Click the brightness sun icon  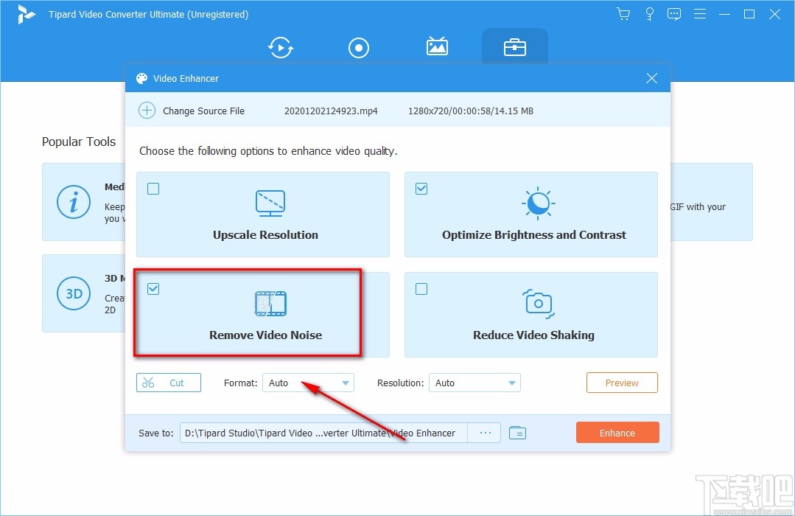click(x=538, y=203)
